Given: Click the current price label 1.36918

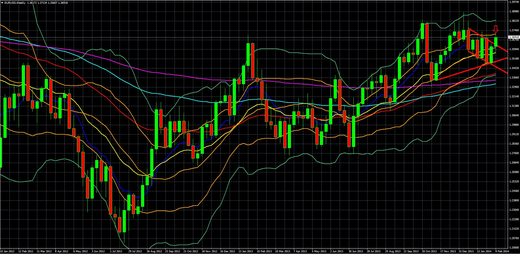Looking at the screenshot, I should click(513, 37).
